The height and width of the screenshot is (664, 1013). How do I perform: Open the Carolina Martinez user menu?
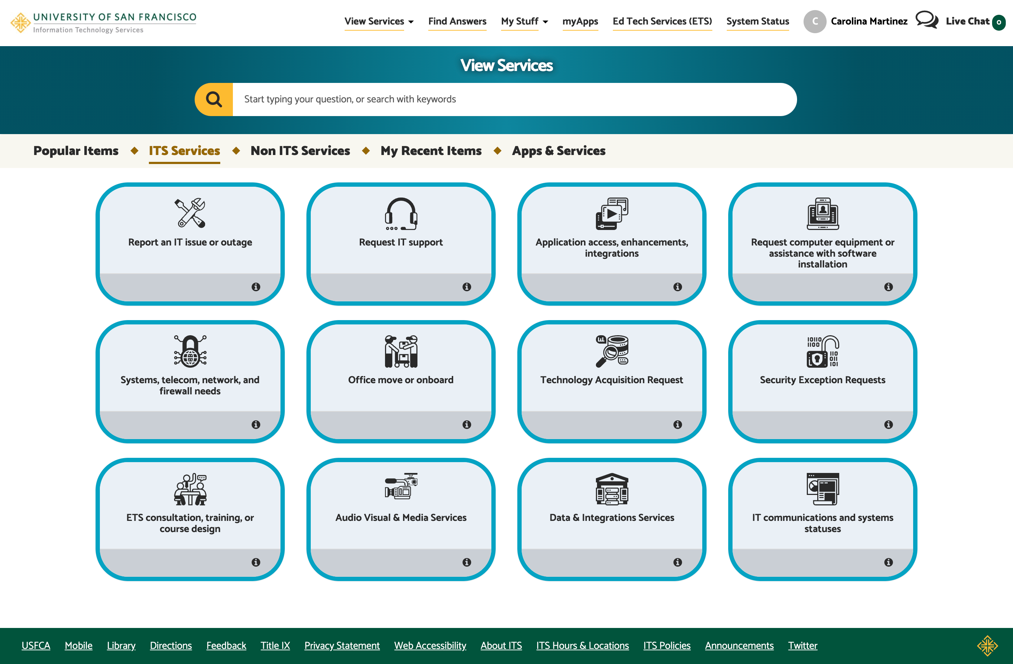(855, 21)
